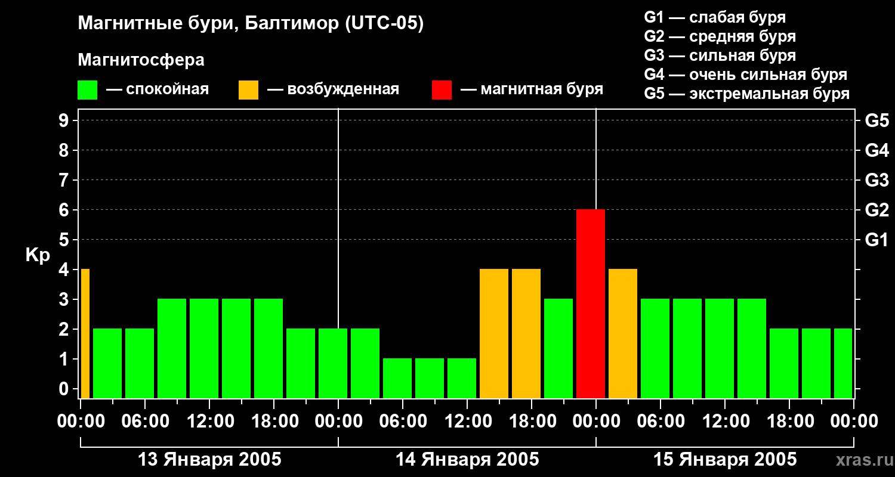
Task: Select the «— магнитная буря» legend text
Action: pos(532,89)
